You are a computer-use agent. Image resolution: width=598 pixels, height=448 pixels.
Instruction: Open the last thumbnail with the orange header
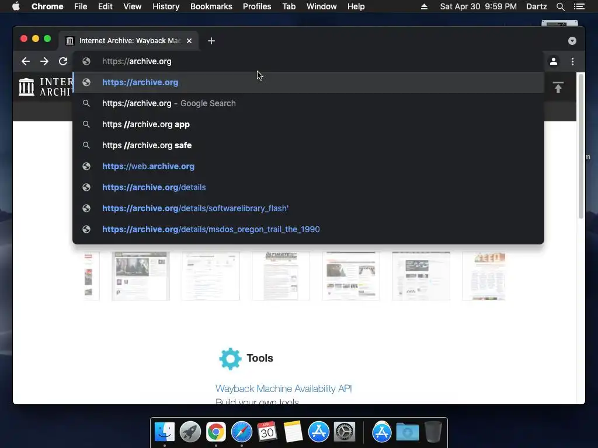[484, 276]
